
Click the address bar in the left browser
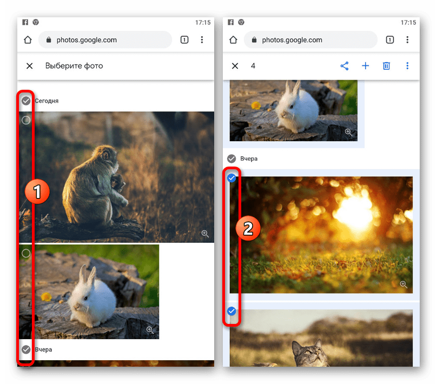click(x=105, y=40)
